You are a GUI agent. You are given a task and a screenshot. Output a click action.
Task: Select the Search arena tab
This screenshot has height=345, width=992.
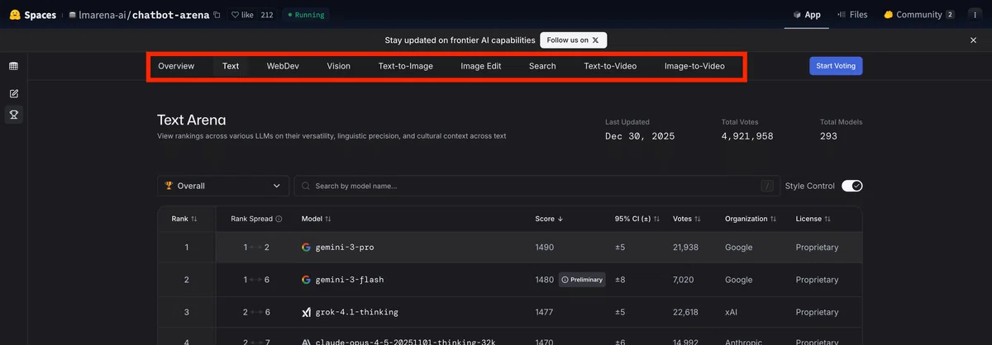(542, 66)
